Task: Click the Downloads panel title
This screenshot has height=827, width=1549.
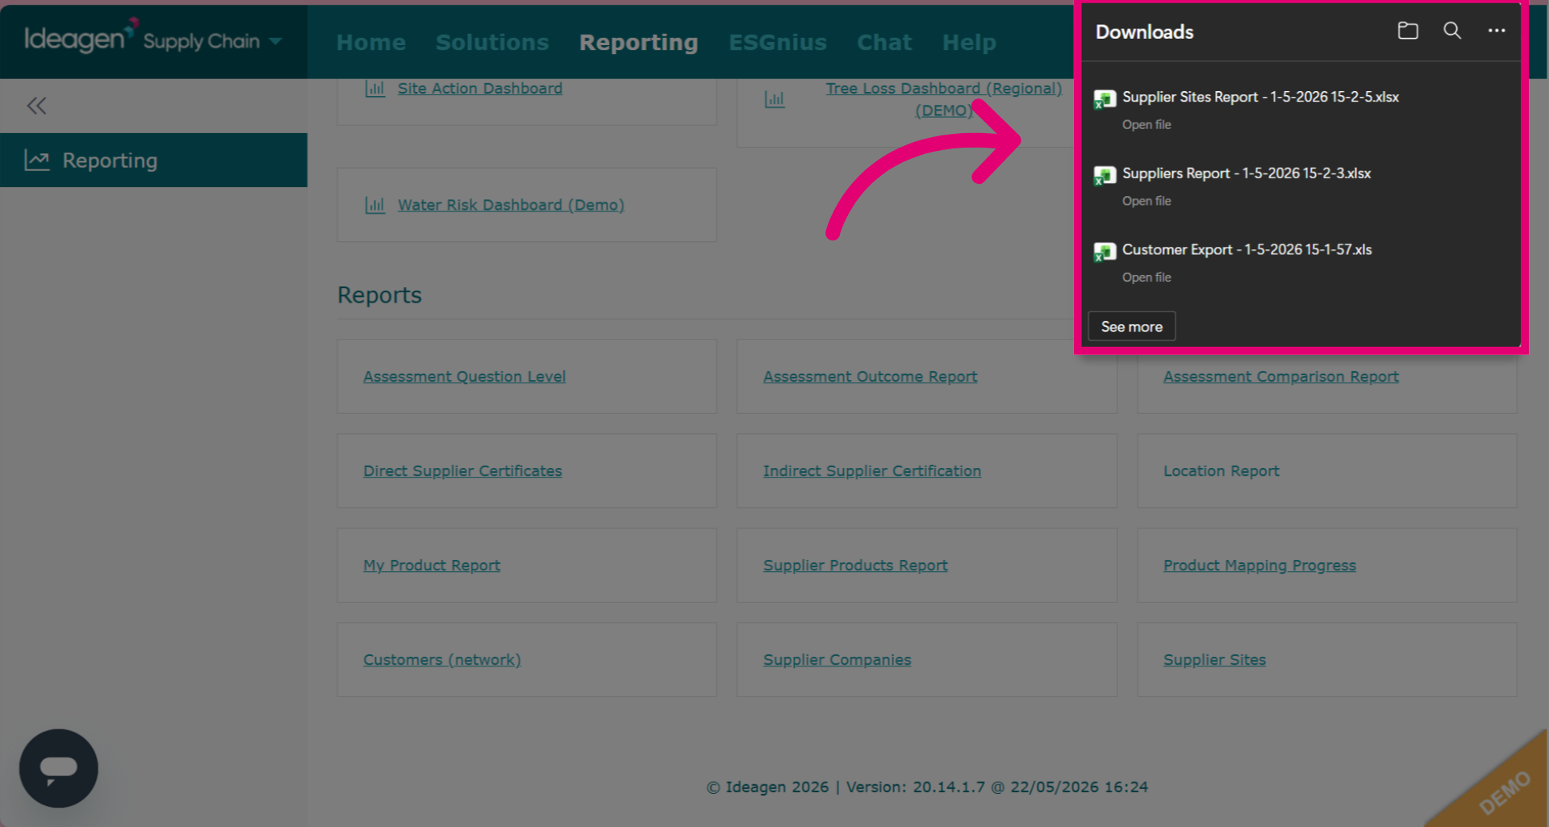Action: [x=1144, y=32]
